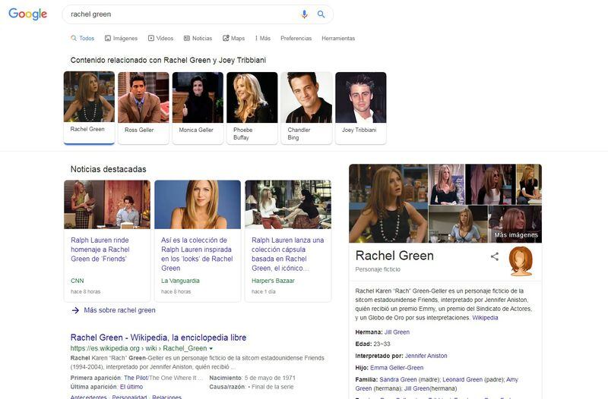Select the Joey Tribbiani character card
This screenshot has width=608, height=399.
(x=360, y=108)
